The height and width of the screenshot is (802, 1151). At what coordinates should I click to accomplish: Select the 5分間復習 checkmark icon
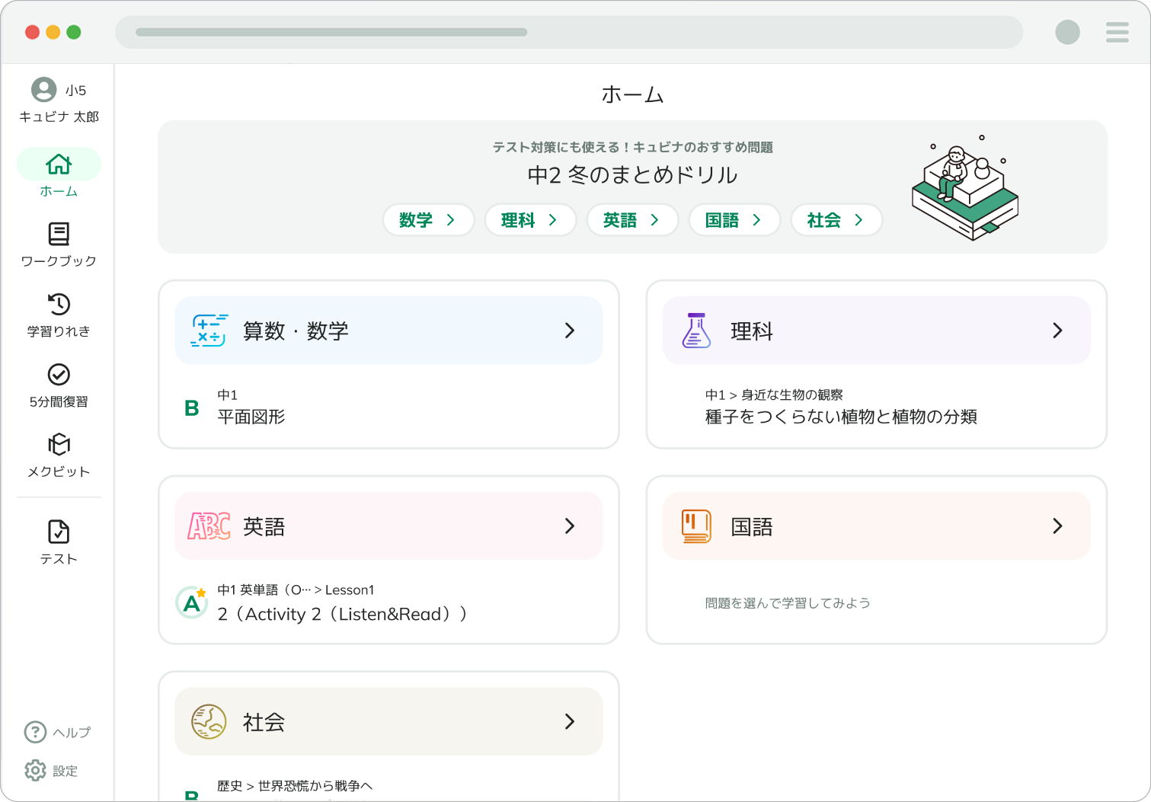59,375
